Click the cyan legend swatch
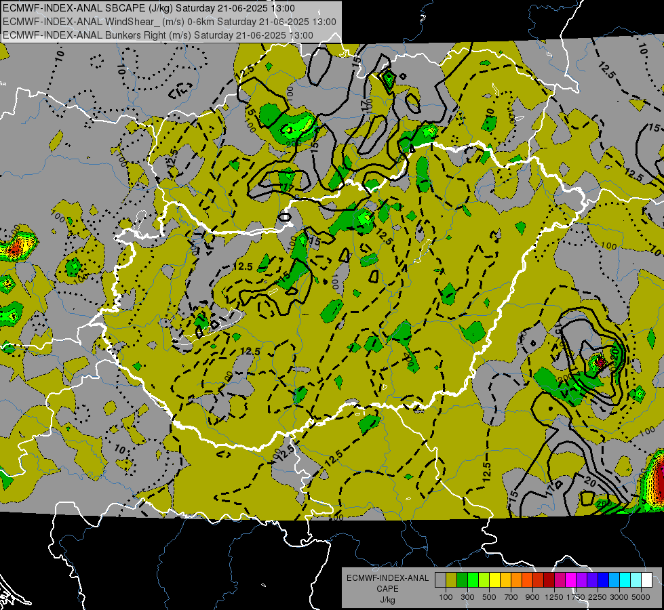The height and width of the screenshot is (610, 664). point(625,580)
